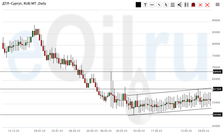Select the Text annotation tool

click(145, 5)
